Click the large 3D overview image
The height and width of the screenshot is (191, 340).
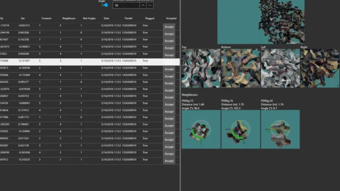point(261,22)
